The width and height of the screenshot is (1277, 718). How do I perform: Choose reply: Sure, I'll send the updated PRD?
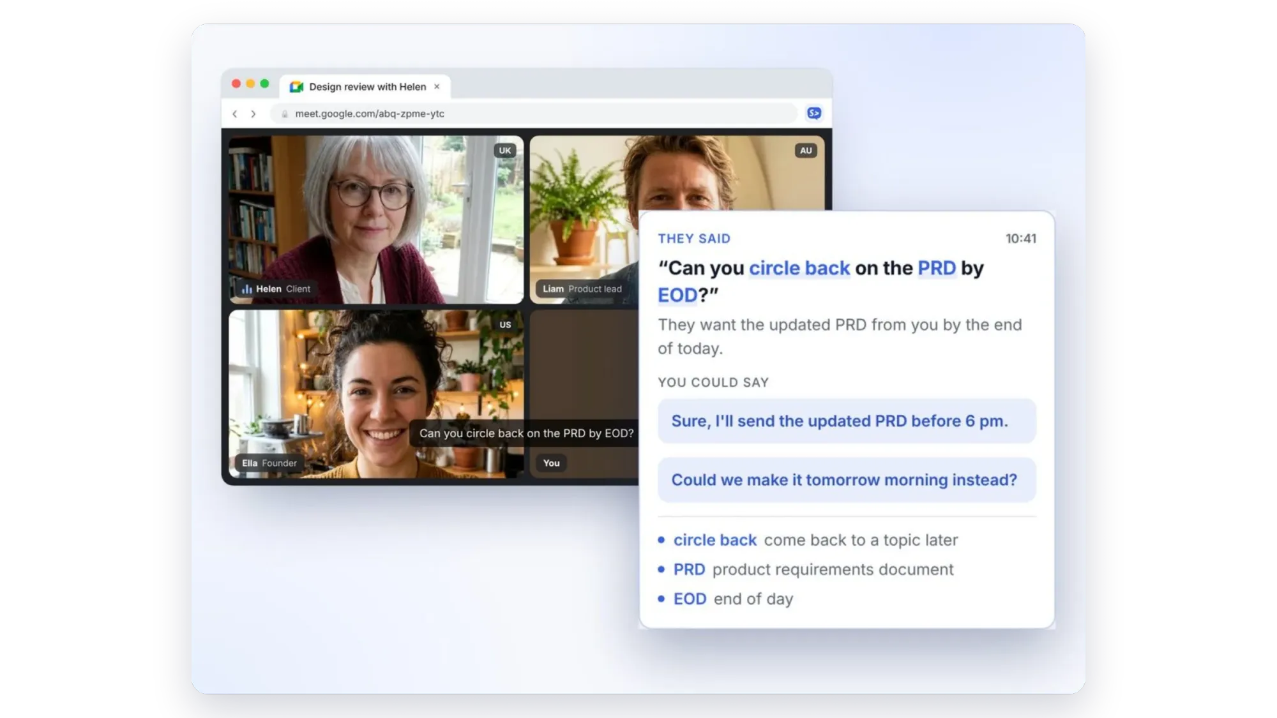pyautogui.click(x=847, y=421)
